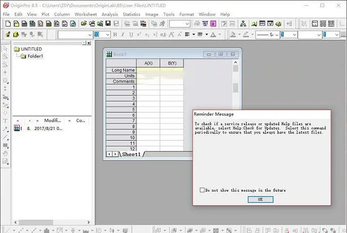
Task: Open the Worksheet menu
Action: [85, 14]
